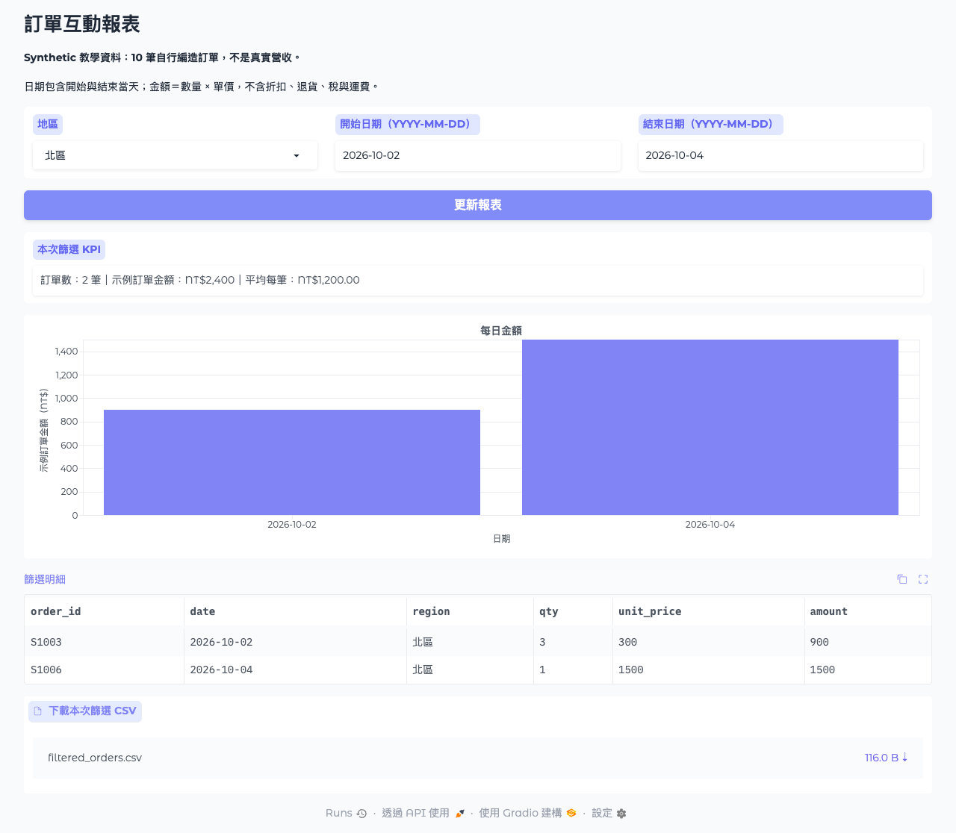Click the 2026-10-04 bar in chart
The image size is (956, 833).
(x=710, y=427)
